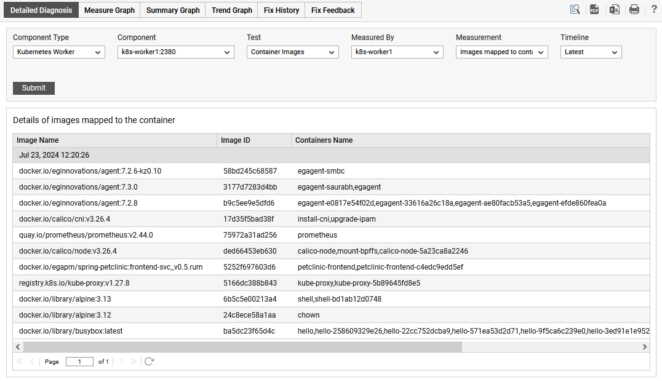Select registry.k8s.io/kube-proxy:v1.27.8 cell
This screenshot has height=381, width=662.
point(74,283)
